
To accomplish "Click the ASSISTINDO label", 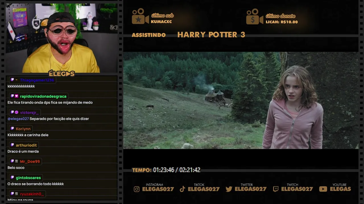I will tap(149, 35).
